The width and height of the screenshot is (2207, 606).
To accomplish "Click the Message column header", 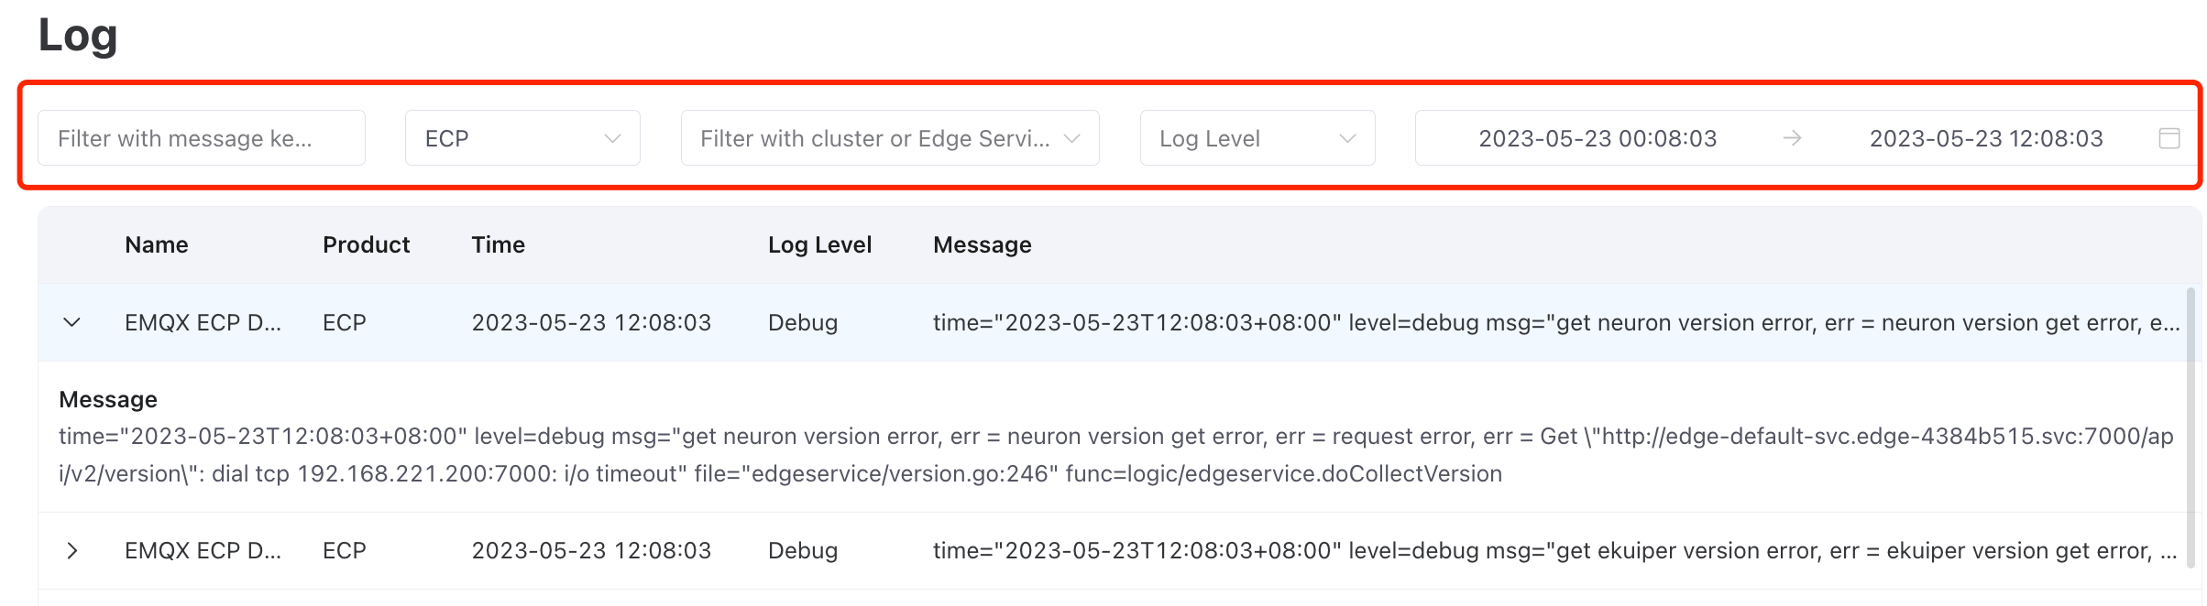I will [x=982, y=244].
